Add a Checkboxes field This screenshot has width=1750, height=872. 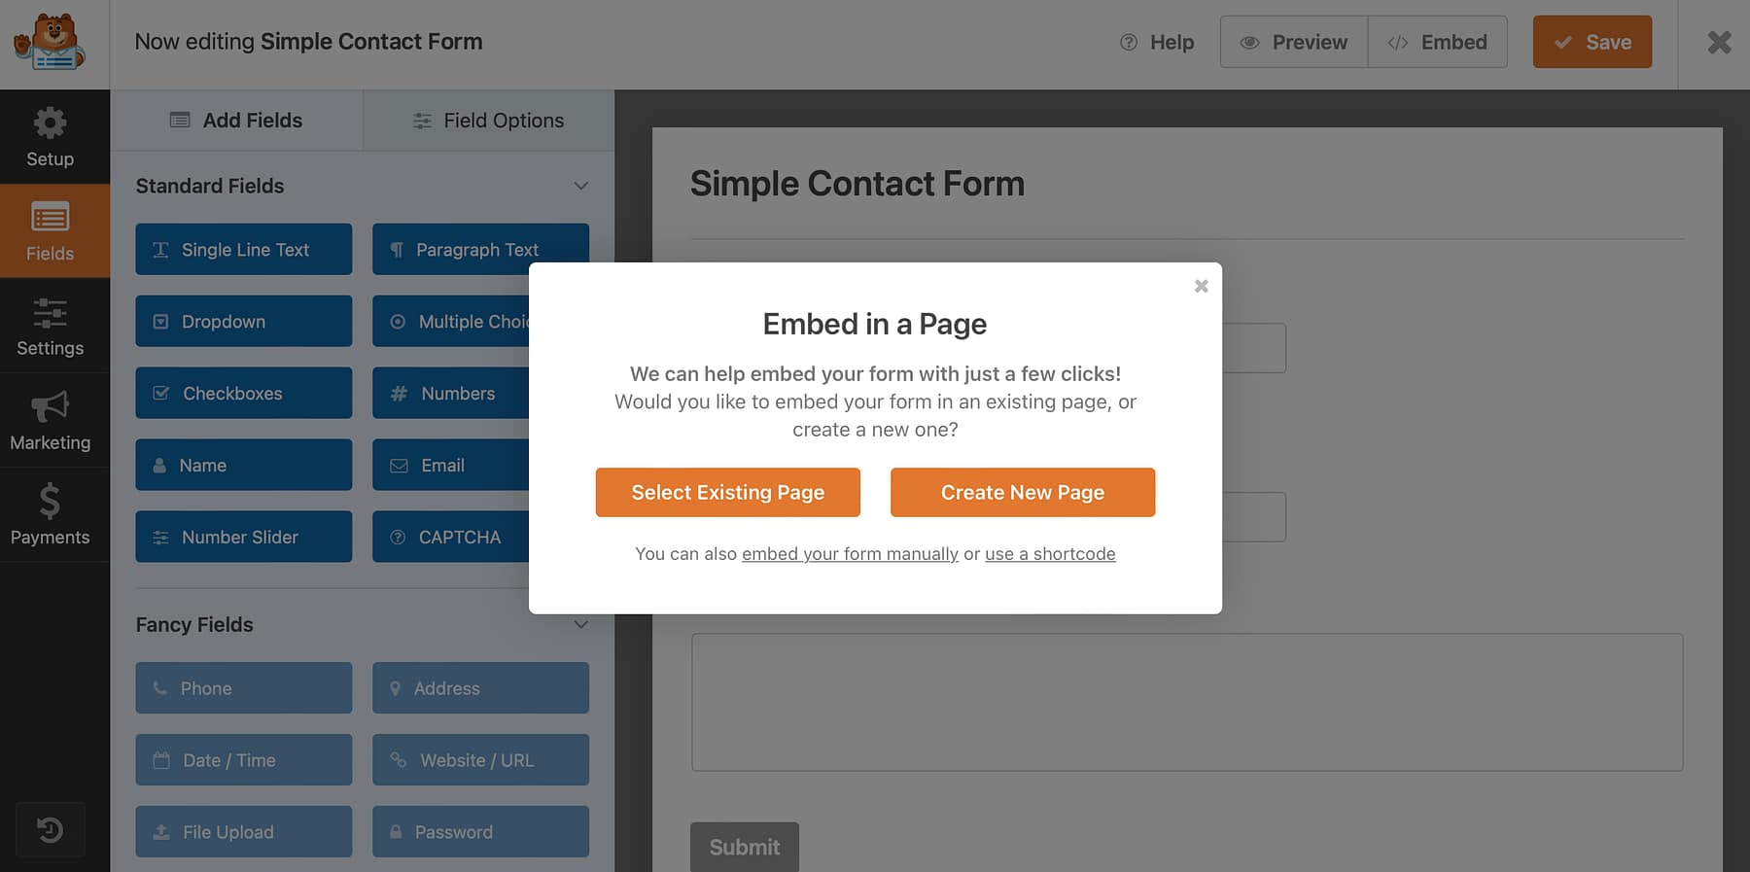pos(243,393)
